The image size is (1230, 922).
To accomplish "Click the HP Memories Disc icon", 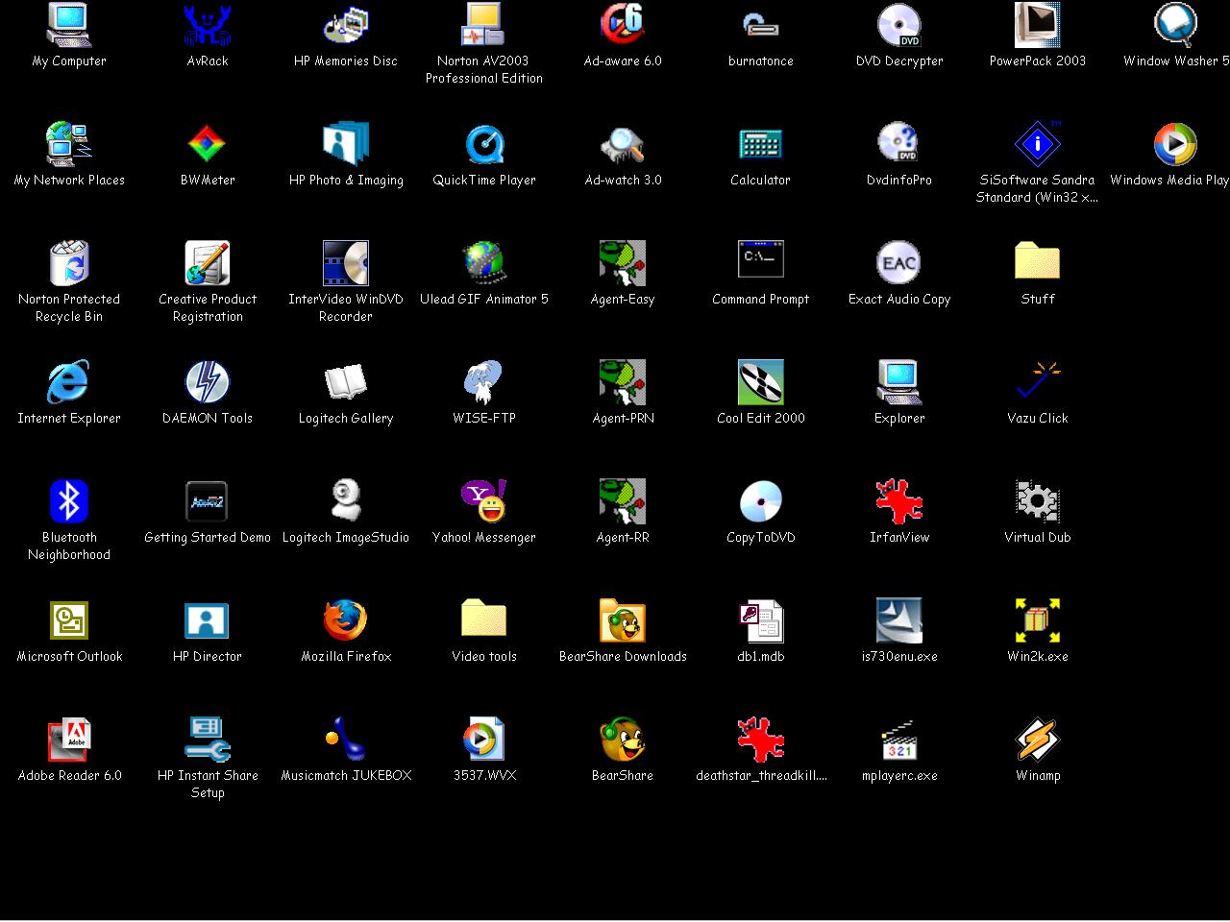I will point(346,25).
